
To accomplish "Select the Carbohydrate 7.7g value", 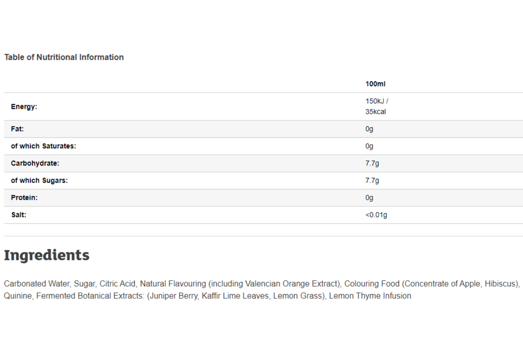I will tap(372, 163).
